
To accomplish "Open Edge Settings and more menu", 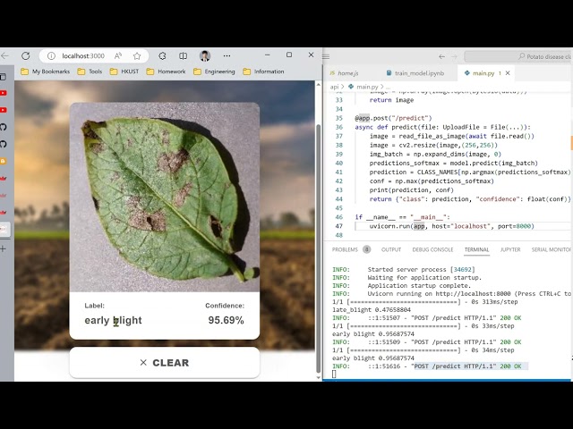I will pyautogui.click(x=227, y=55).
